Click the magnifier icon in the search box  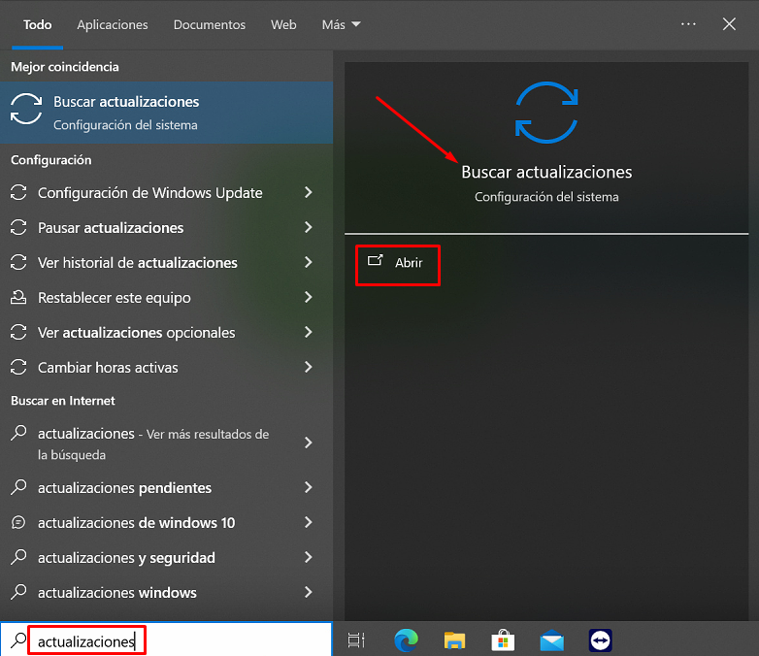[x=18, y=640]
